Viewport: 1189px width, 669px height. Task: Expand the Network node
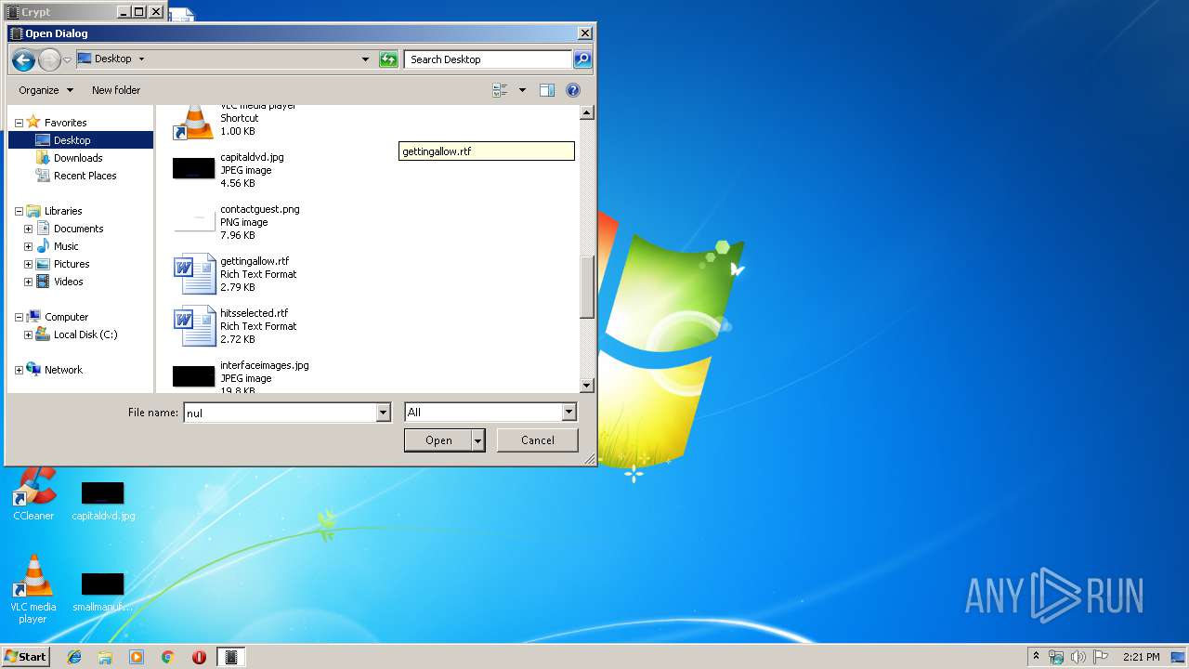pyautogui.click(x=19, y=370)
